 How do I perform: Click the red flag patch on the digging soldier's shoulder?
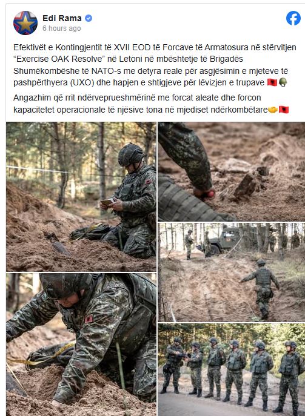pyautogui.click(x=89, y=319)
